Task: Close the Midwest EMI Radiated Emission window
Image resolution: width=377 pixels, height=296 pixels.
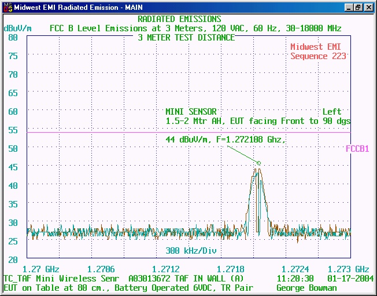Action: 368,8
